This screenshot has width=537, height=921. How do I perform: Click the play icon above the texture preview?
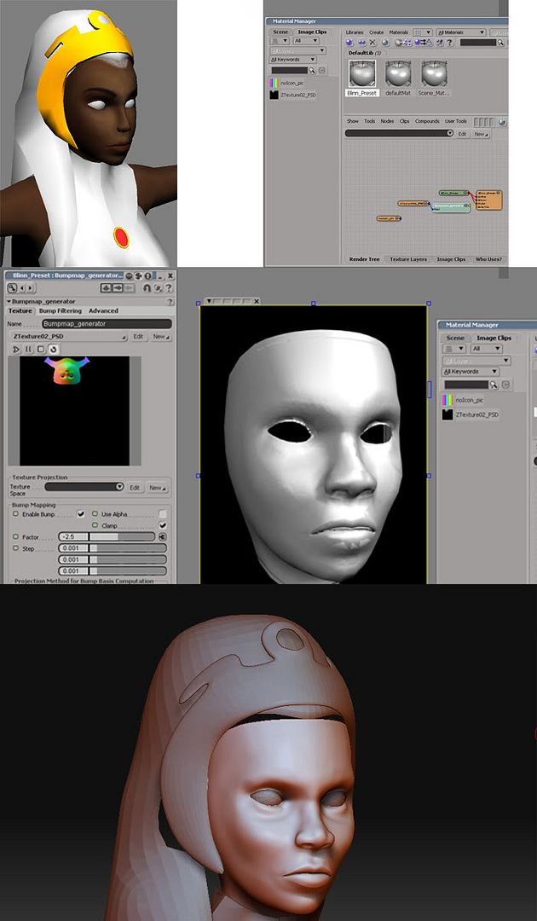16,349
